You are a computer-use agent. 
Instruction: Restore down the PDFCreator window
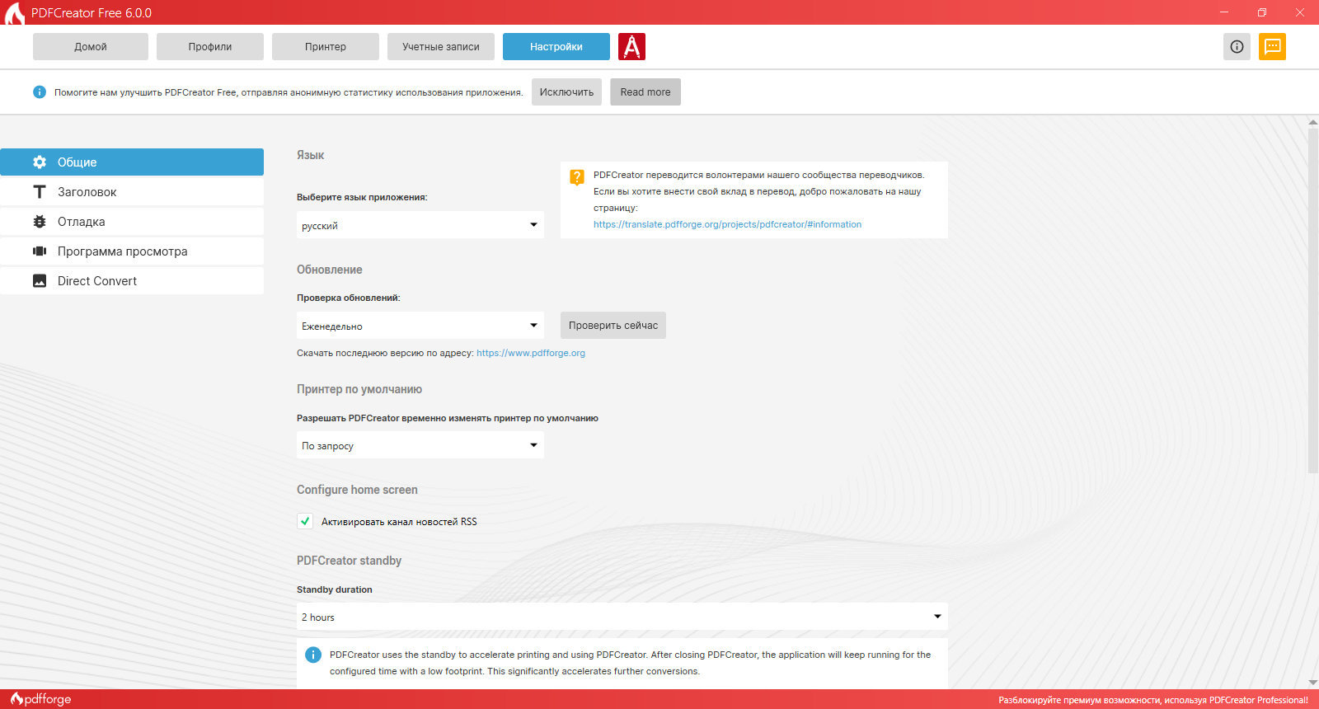click(x=1262, y=12)
